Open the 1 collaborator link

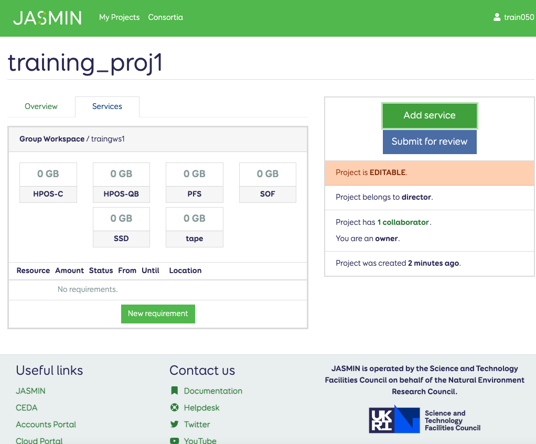[x=403, y=222]
